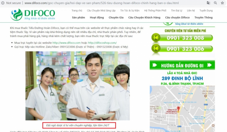
Task: Open the Sản phẩm menu
Action: click(79, 18)
